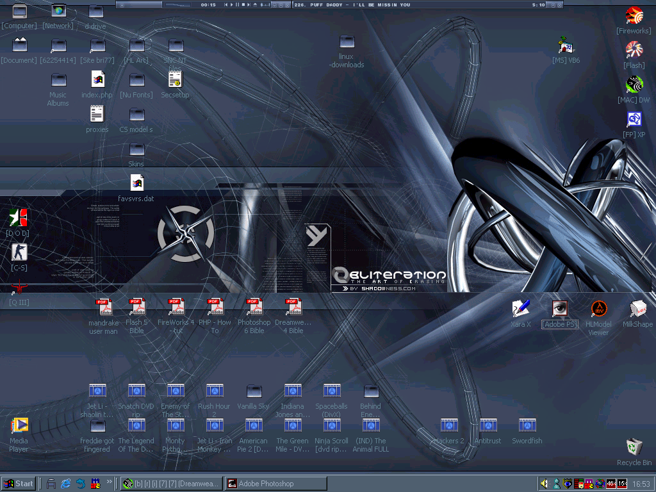The image size is (656, 492).
Task: Select the Antitrust video file
Action: click(x=488, y=431)
